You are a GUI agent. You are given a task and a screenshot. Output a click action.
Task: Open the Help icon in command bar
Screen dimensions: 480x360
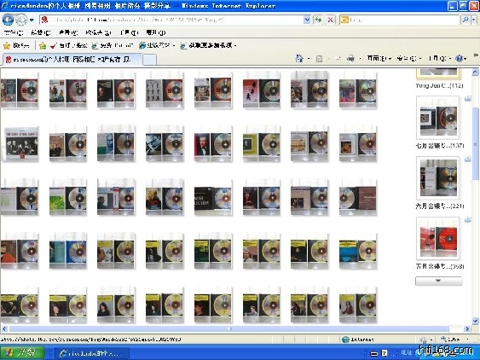pyautogui.click(x=460, y=58)
